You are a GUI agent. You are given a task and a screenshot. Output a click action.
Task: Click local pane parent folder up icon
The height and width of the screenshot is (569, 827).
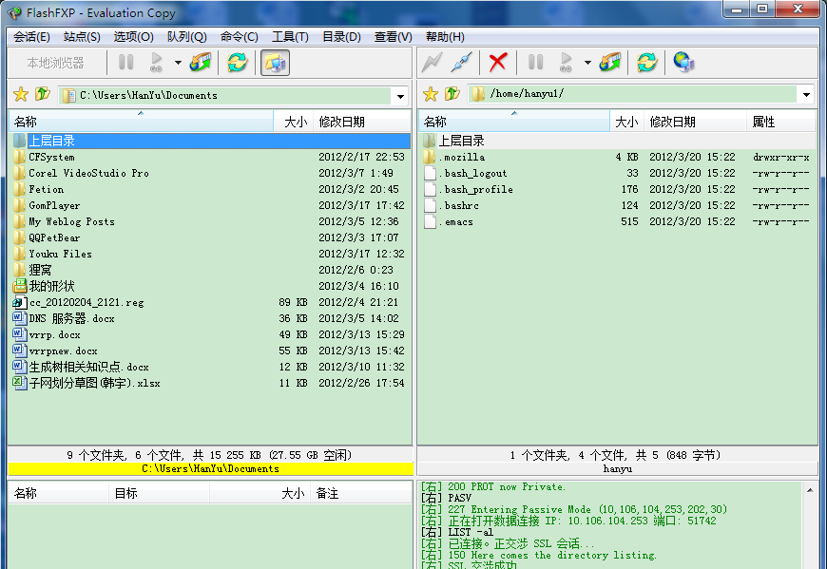tap(42, 94)
